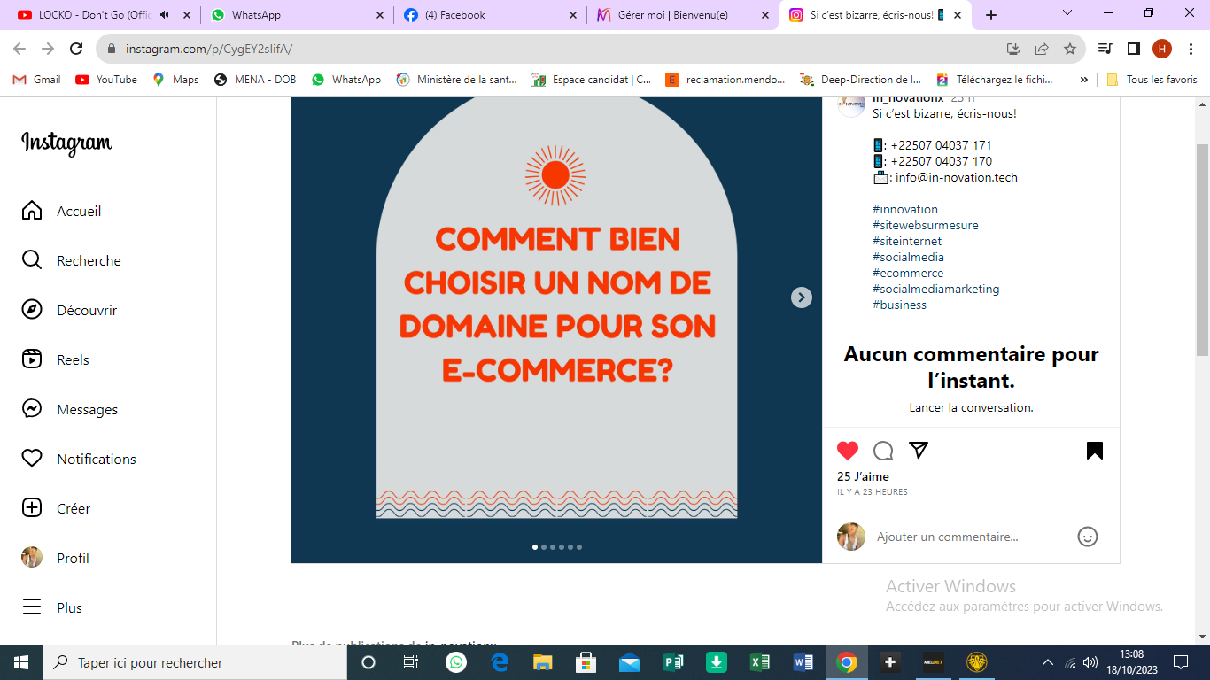Open Accueil from Instagram sidebar
This screenshot has width=1210, height=680.
[79, 211]
